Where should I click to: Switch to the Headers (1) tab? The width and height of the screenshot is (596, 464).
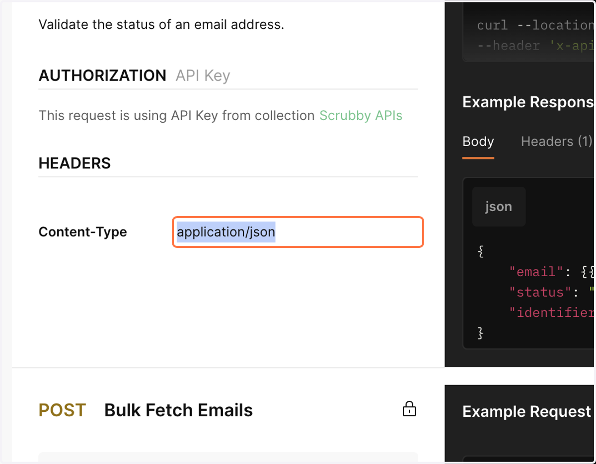(557, 142)
